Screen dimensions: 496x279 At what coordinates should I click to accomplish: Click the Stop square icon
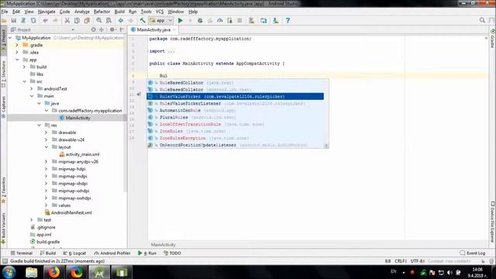coord(239,21)
